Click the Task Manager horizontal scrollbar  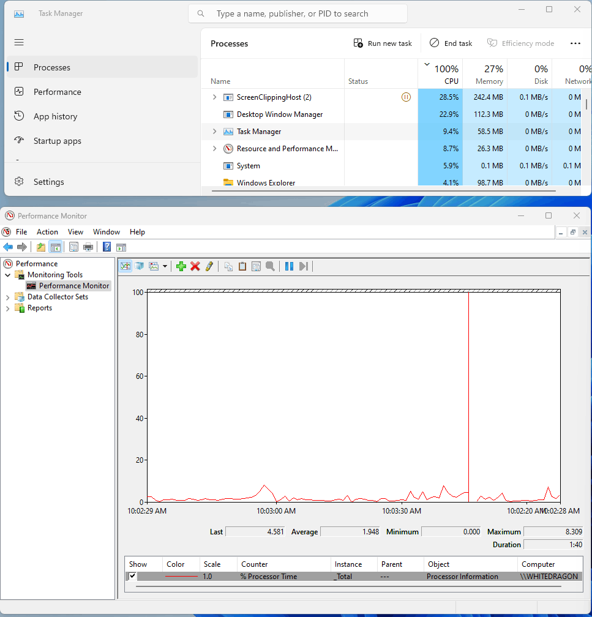384,191
